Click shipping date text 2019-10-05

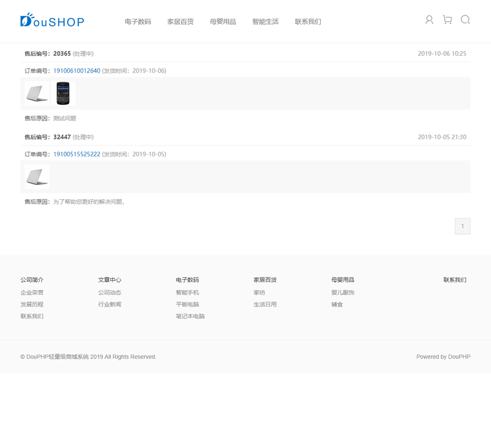(148, 154)
